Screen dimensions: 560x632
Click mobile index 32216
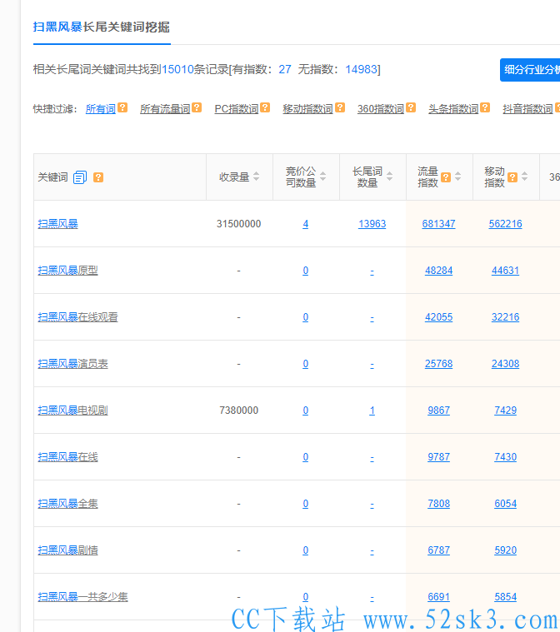[506, 317]
